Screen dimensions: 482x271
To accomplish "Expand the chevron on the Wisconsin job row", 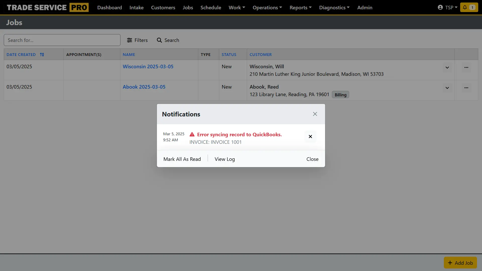I will click(x=447, y=67).
